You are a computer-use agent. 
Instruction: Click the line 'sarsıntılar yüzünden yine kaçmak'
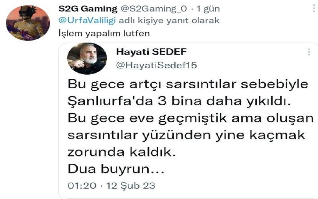186,135
